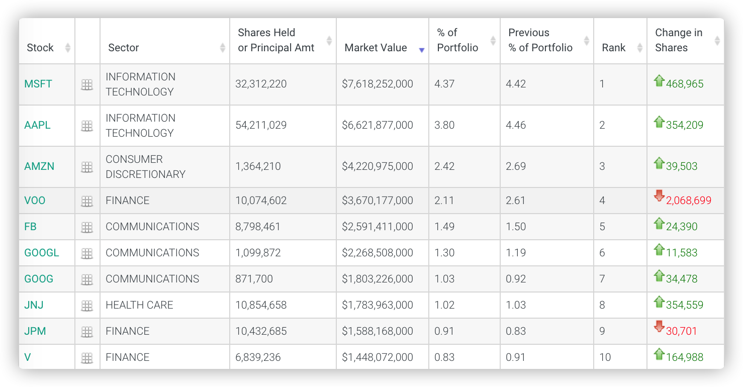Open the grid icon in the GOOG row

[87, 280]
